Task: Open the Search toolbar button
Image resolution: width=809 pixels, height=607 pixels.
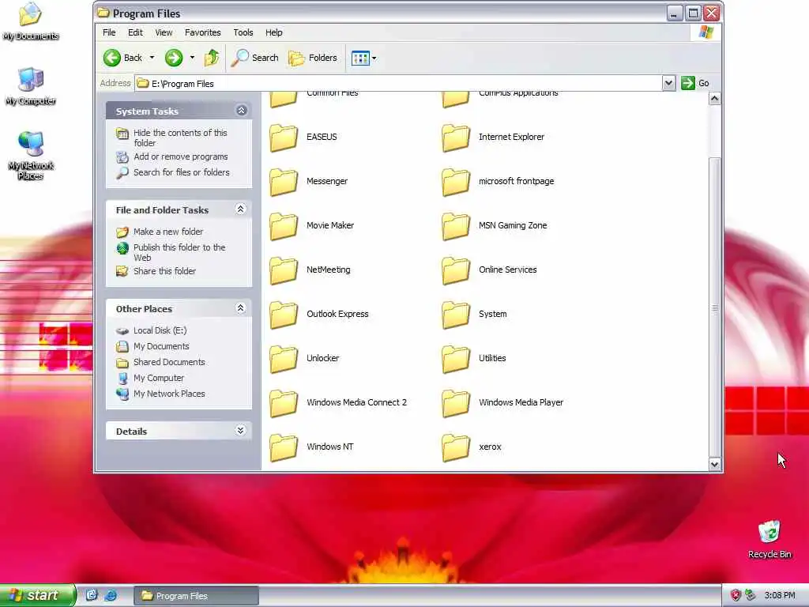Action: [255, 58]
